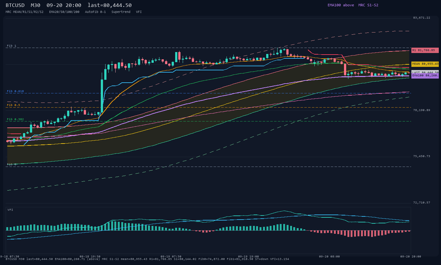The width and height of the screenshot is (441, 265).
Task: Click the EMA100 80,260 price tag
Action: (425, 76)
